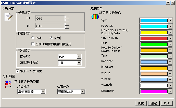Screen dimensions: 176x108
Task: Click the wIndex light blue swatch
Action: pos(154,80)
